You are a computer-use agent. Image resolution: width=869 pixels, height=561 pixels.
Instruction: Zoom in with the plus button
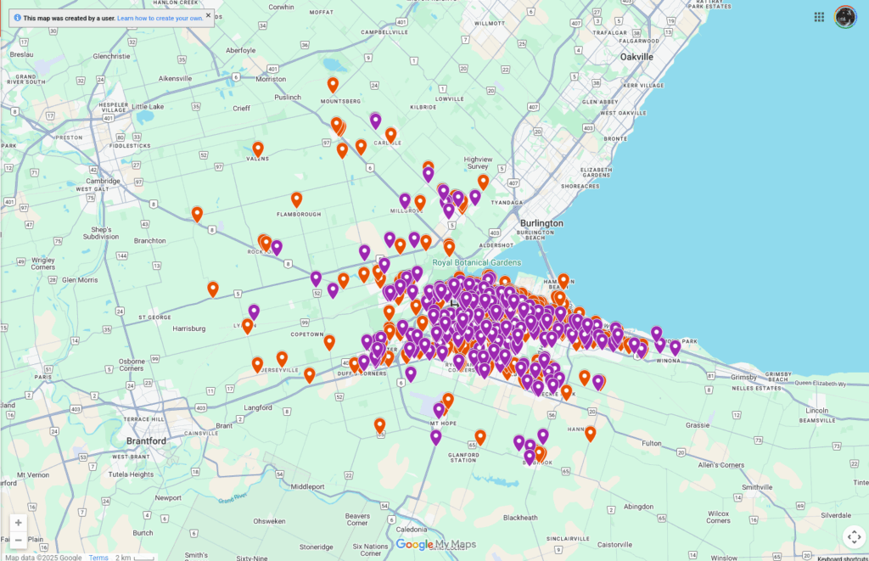tap(18, 523)
